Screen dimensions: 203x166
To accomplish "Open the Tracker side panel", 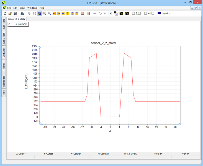I will [x=4, y=67].
